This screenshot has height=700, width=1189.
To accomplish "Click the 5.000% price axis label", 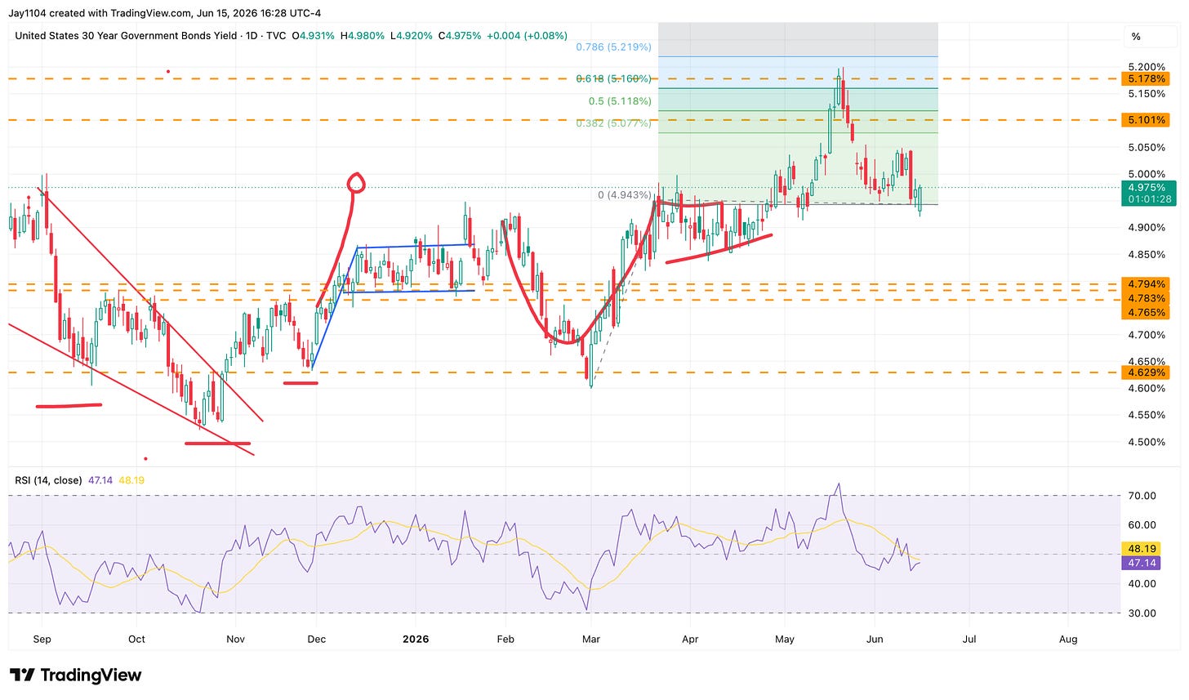I will pos(1147,174).
